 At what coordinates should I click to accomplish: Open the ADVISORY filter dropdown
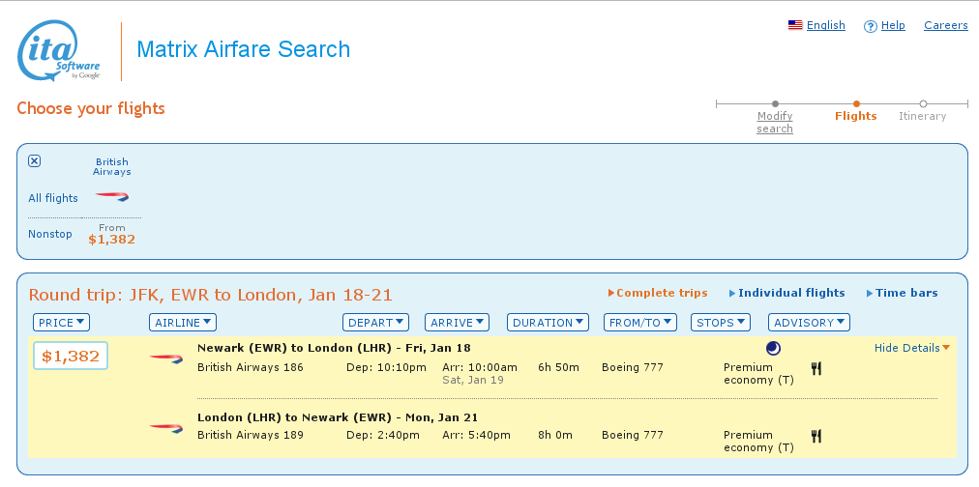coord(809,323)
